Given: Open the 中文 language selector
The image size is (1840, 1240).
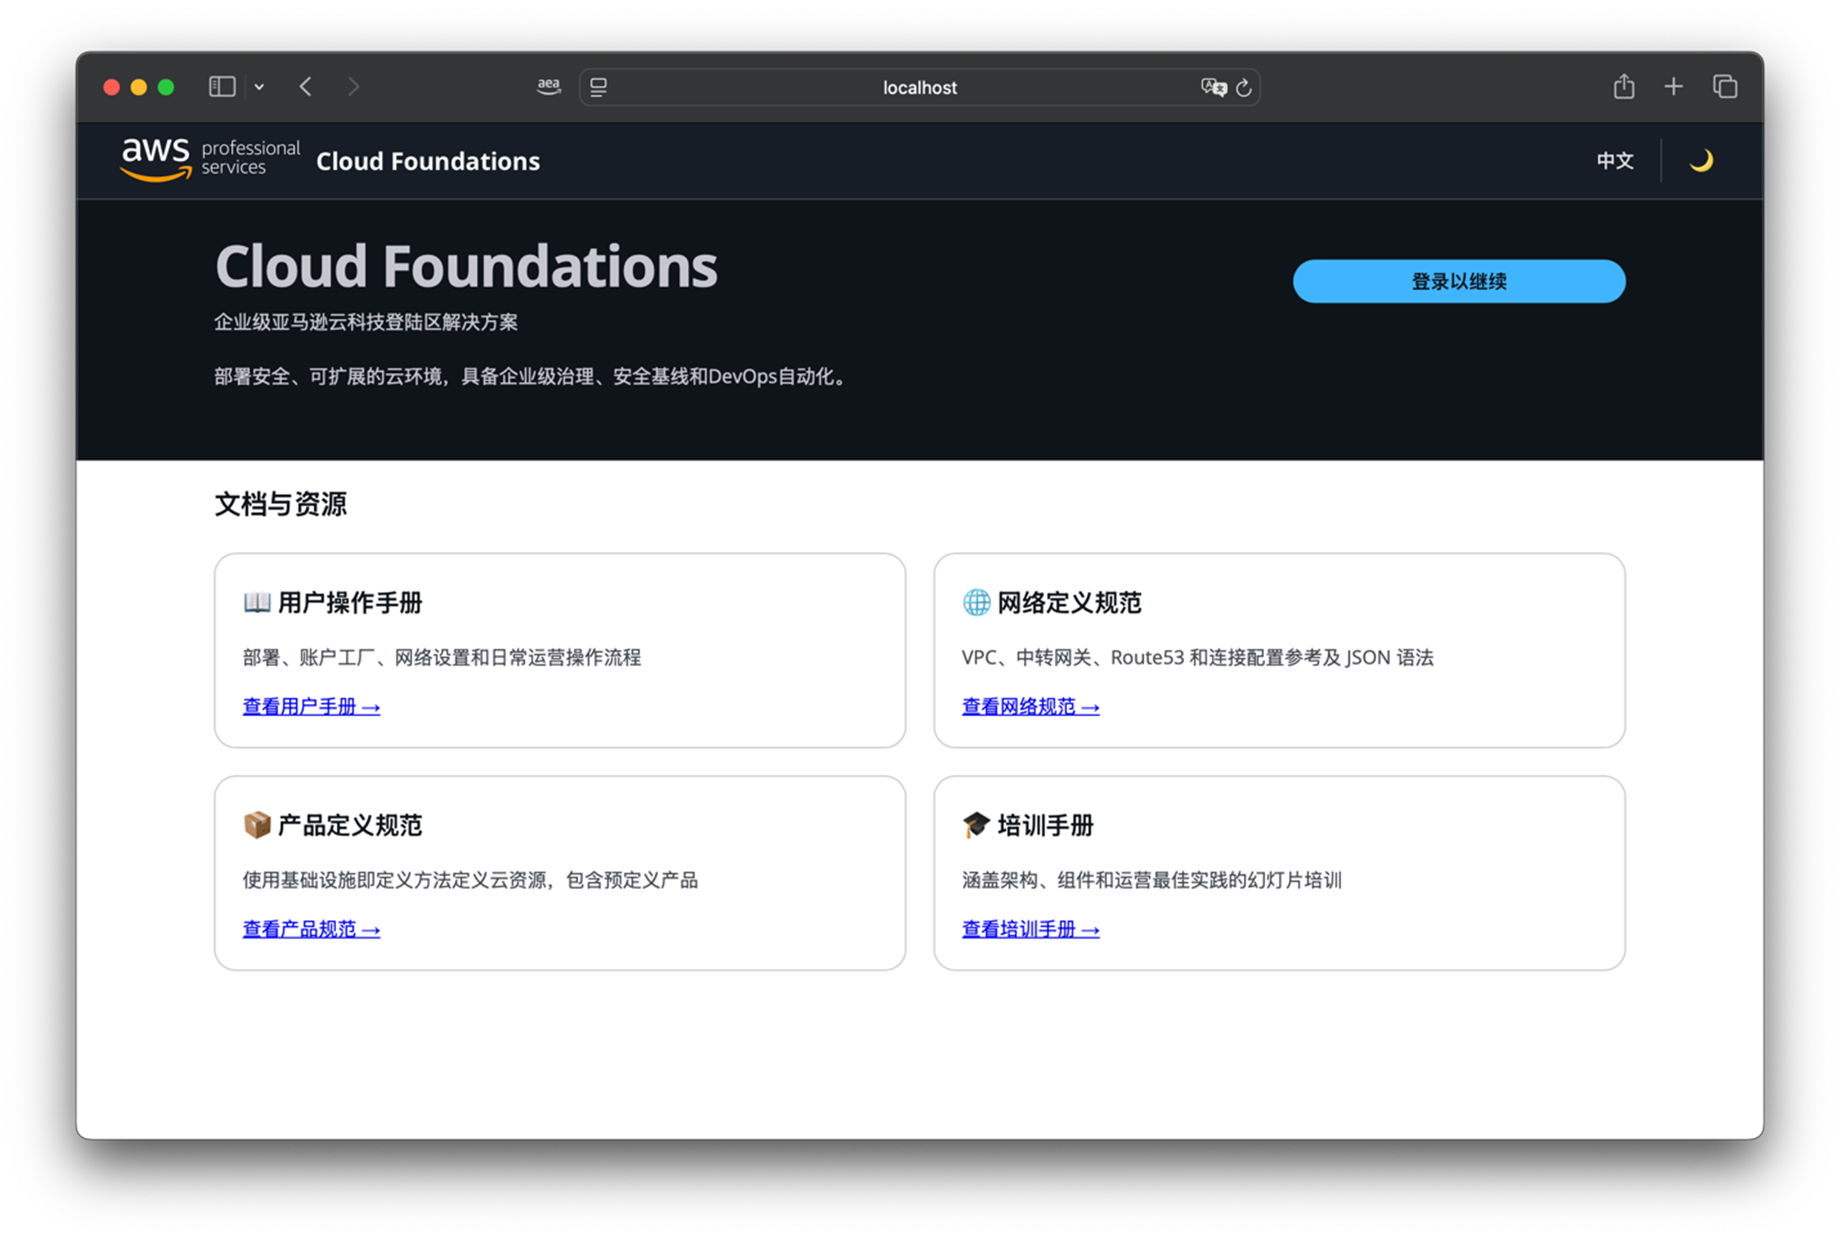Looking at the screenshot, I should pos(1614,161).
